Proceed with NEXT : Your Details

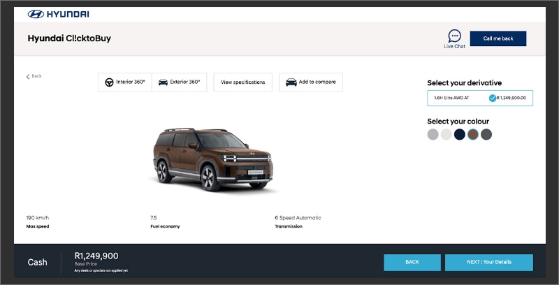(x=488, y=262)
